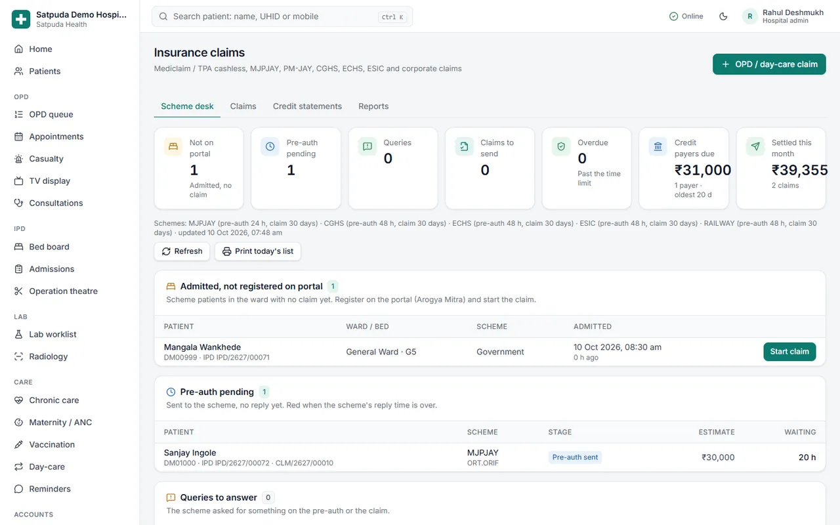Click the TV display monitor icon
This screenshot has width=840, height=525.
pyautogui.click(x=18, y=181)
